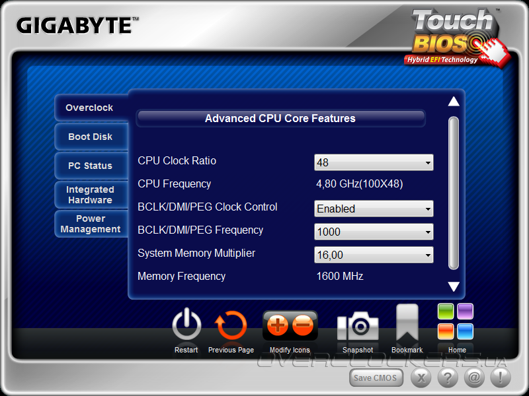Click the scroll up arrow
Viewport: 529px width, 396px height.
454,102
